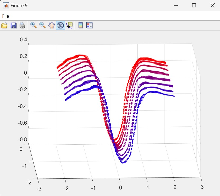Click the lowest blue point of the curve
This screenshot has width=220, height=196.
tap(123, 163)
